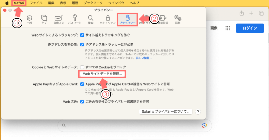Click the search magnifier in Google box
Viewport: 269px width, 140px height.
[x=64, y=126]
